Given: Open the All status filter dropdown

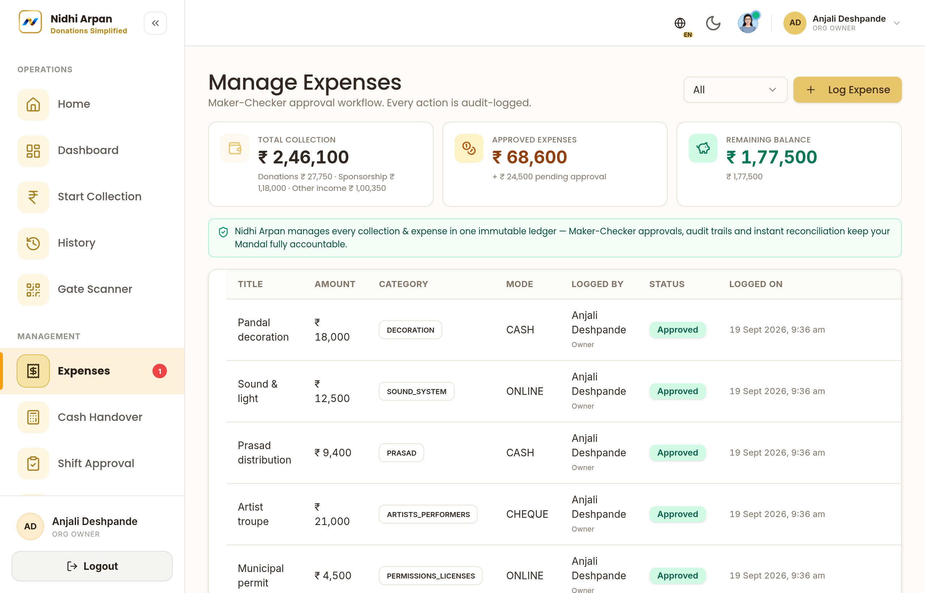Looking at the screenshot, I should (735, 90).
